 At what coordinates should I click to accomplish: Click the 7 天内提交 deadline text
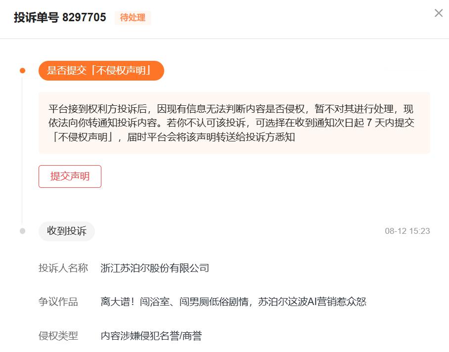tap(390, 123)
